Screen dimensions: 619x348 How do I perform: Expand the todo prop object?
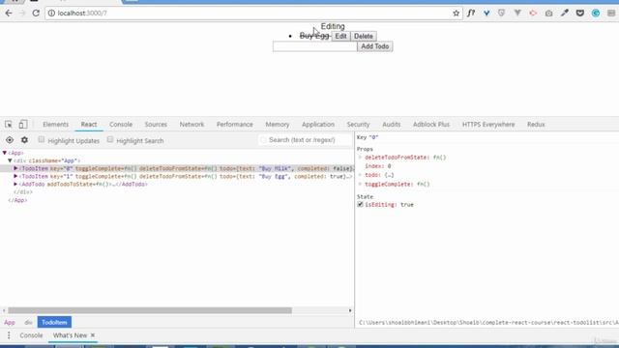click(x=360, y=175)
